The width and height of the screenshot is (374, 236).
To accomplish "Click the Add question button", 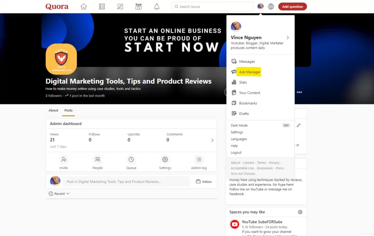I will pyautogui.click(x=293, y=7).
